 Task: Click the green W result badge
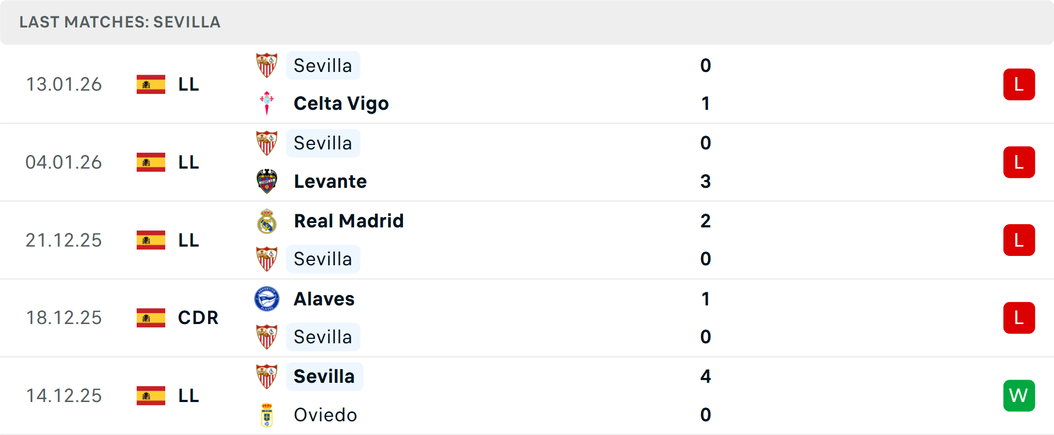tap(1019, 395)
